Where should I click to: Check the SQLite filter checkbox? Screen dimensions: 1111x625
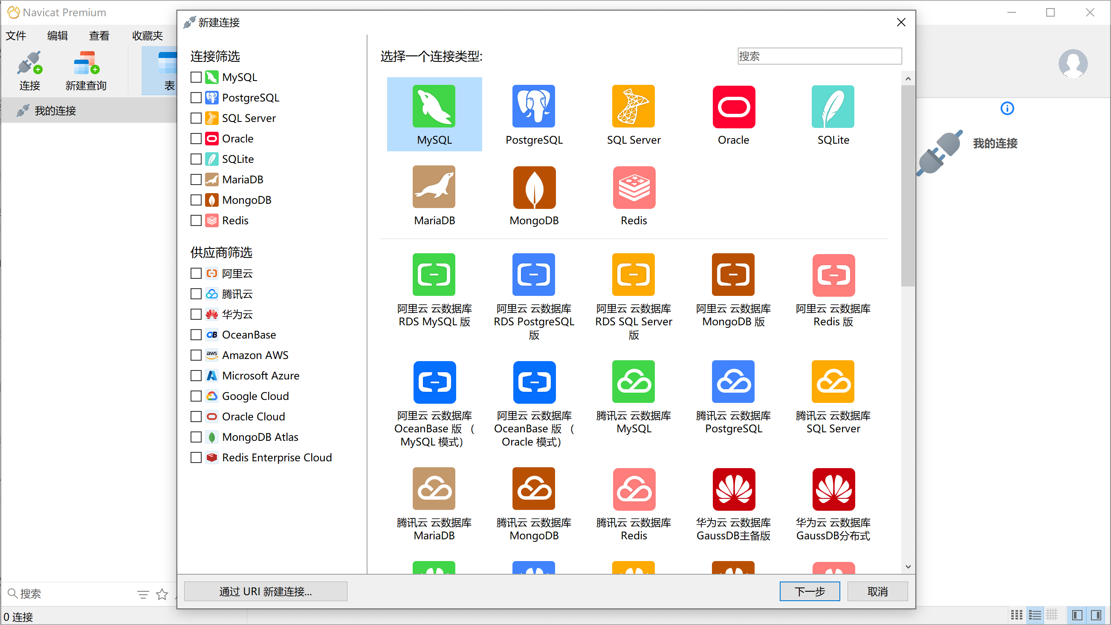(x=196, y=159)
